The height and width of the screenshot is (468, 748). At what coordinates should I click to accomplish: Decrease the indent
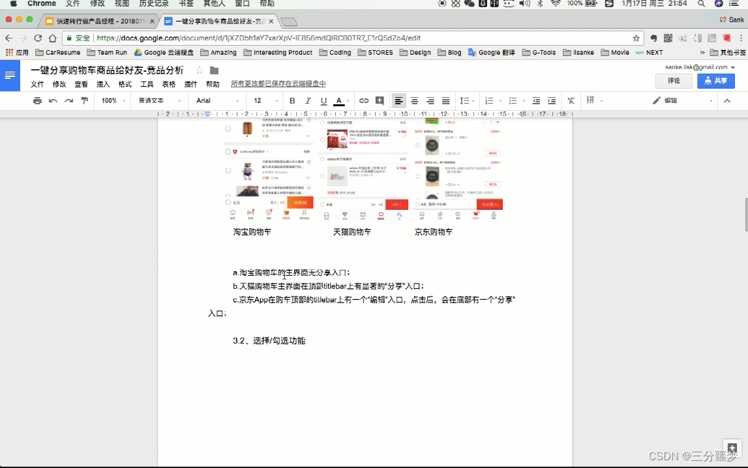coord(536,100)
